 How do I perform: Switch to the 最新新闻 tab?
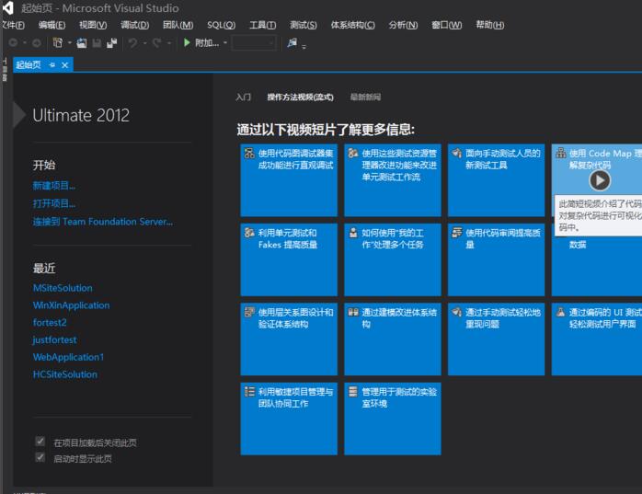pos(365,97)
